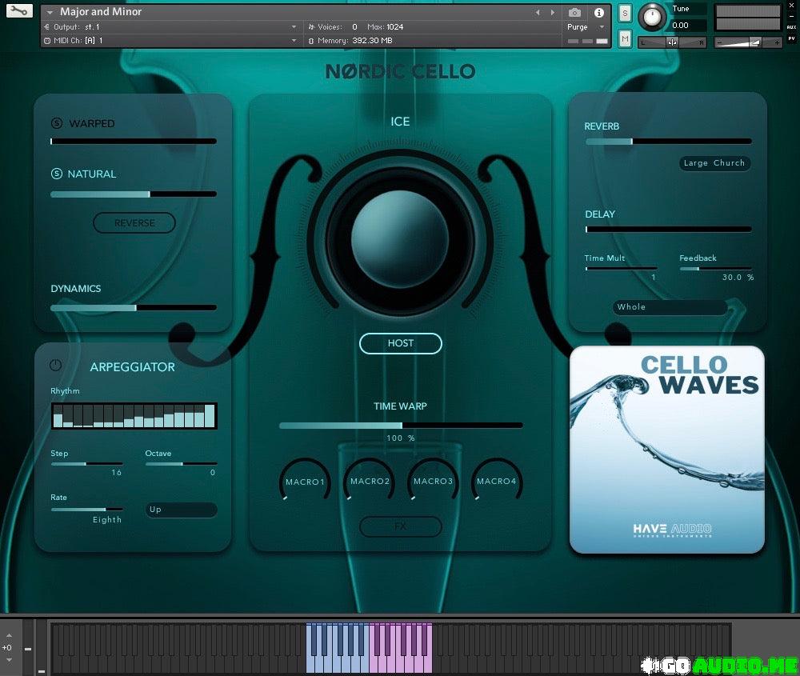Click the MACRO2 knob

(x=370, y=481)
